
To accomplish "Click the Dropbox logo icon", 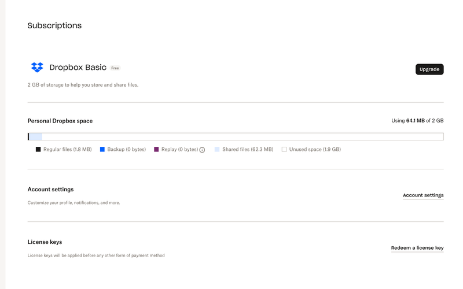I will coord(37,68).
